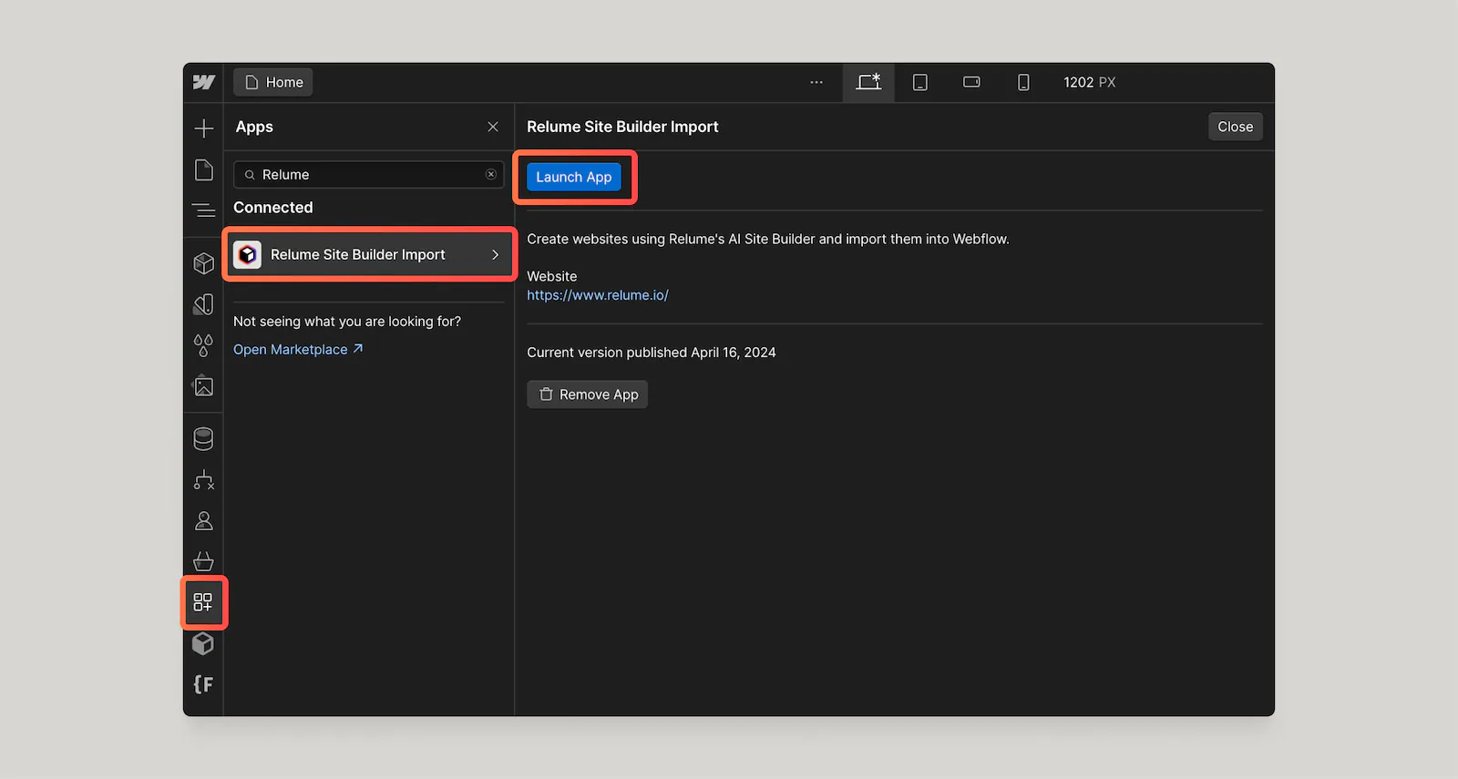Open the Add elements panel plus icon
The image size is (1458, 779).
pos(204,128)
